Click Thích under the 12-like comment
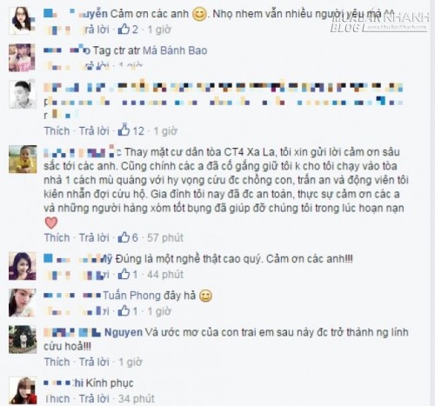Image resolution: width=435 pixels, height=406 pixels. [57, 131]
